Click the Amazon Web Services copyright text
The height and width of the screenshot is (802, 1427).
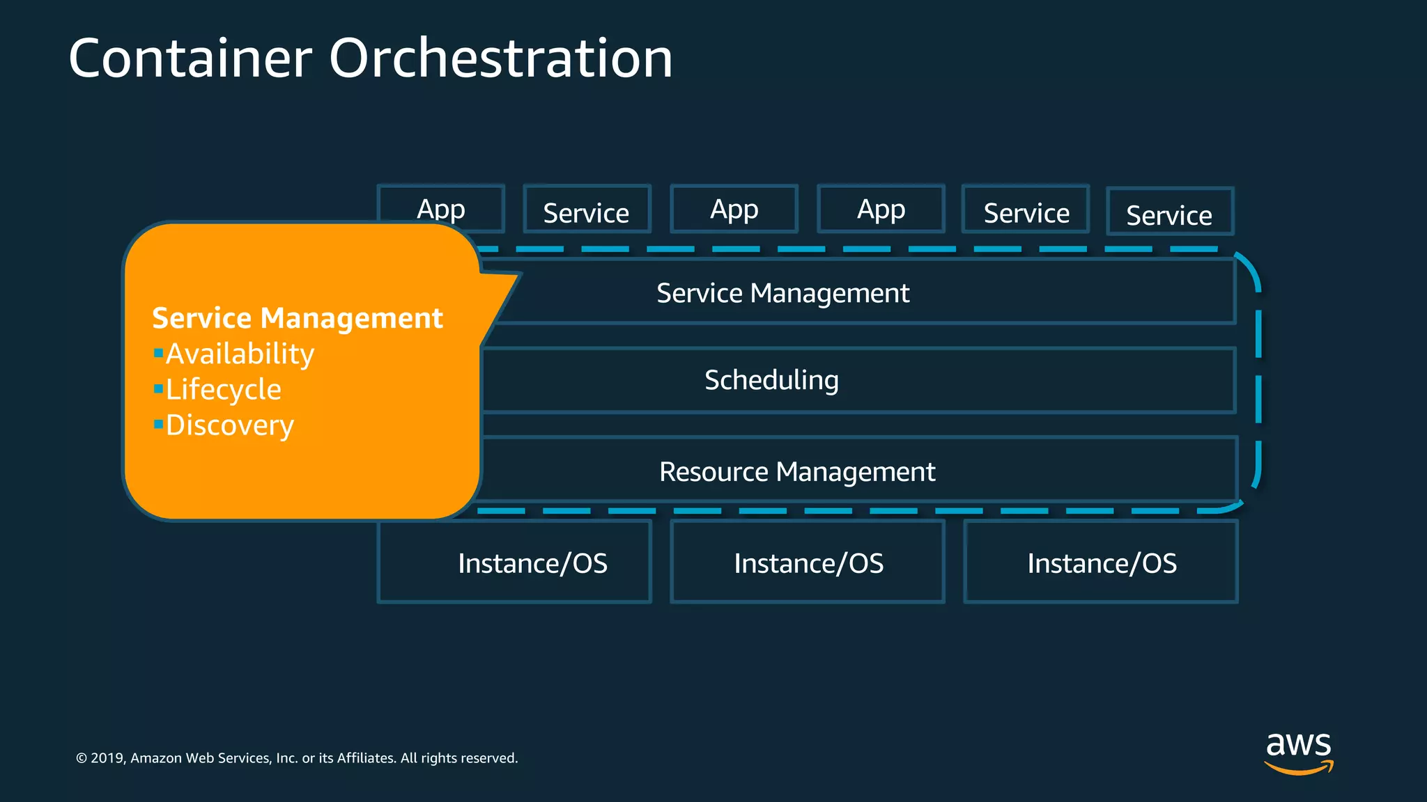(297, 757)
